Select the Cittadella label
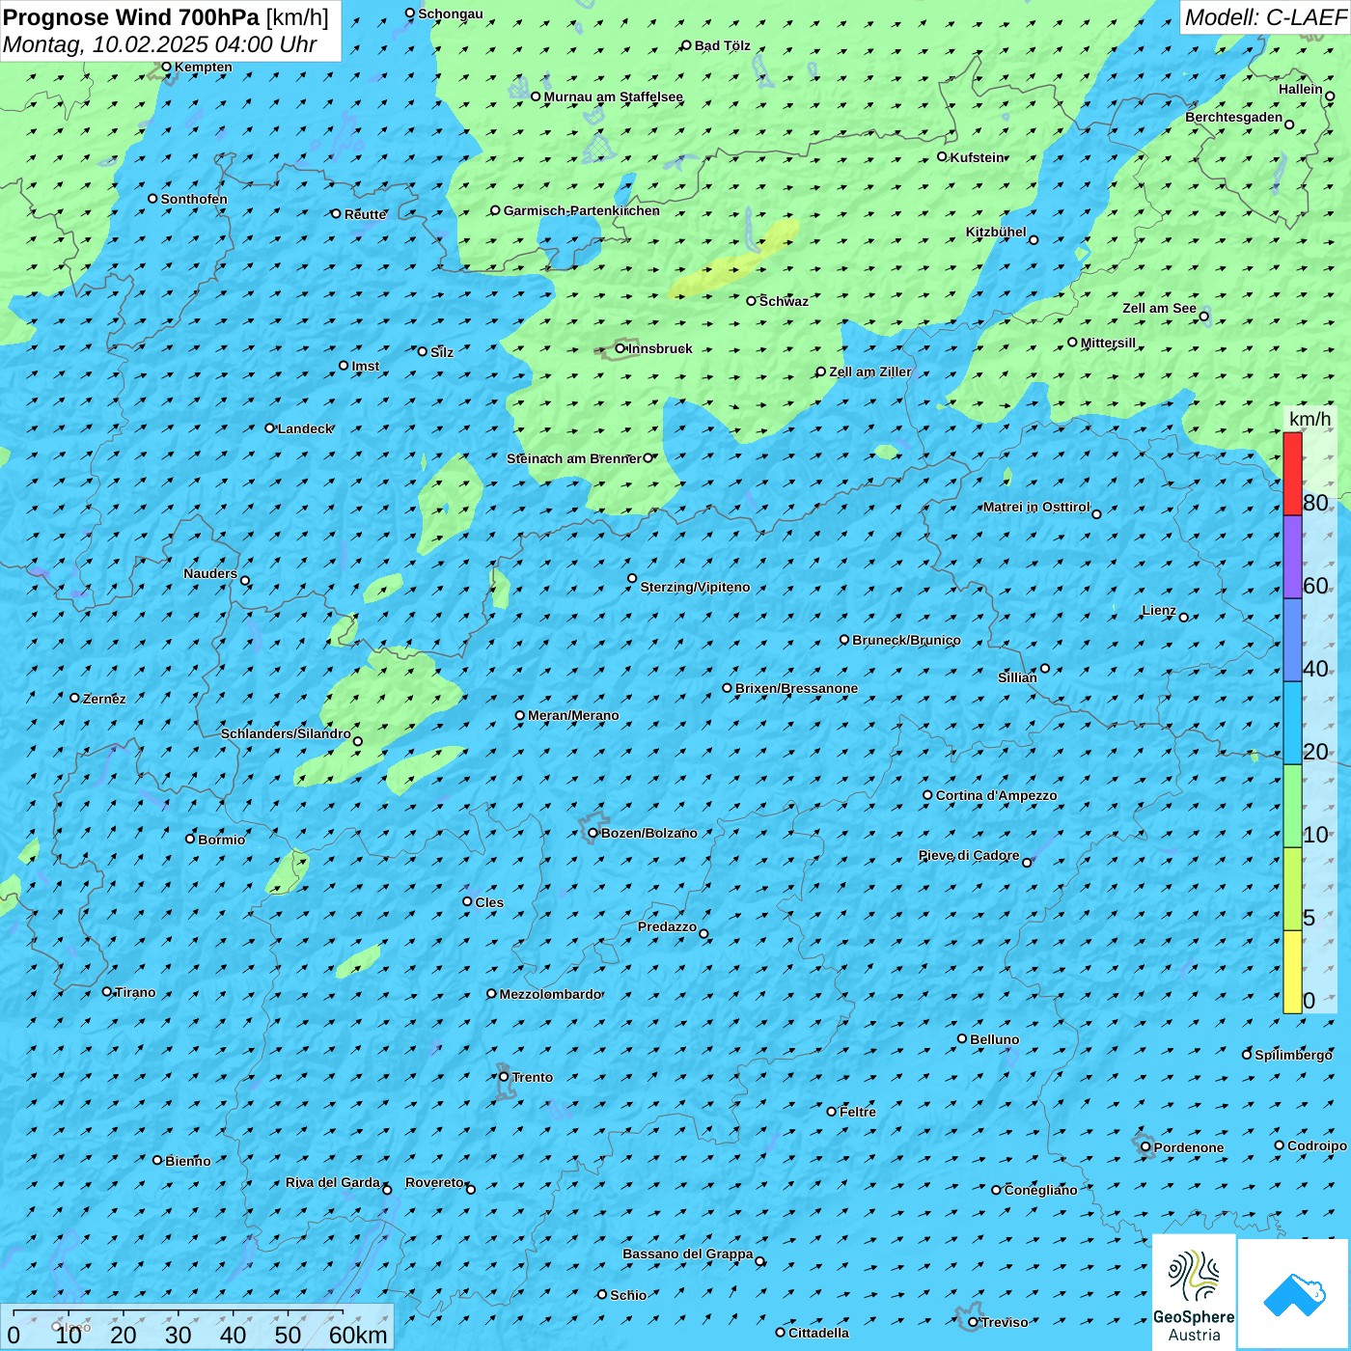Screen dimensions: 1351x1351 [818, 1333]
